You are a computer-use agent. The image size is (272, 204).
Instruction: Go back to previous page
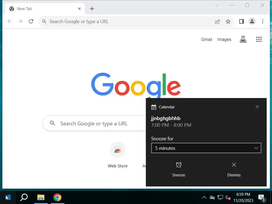(10, 21)
